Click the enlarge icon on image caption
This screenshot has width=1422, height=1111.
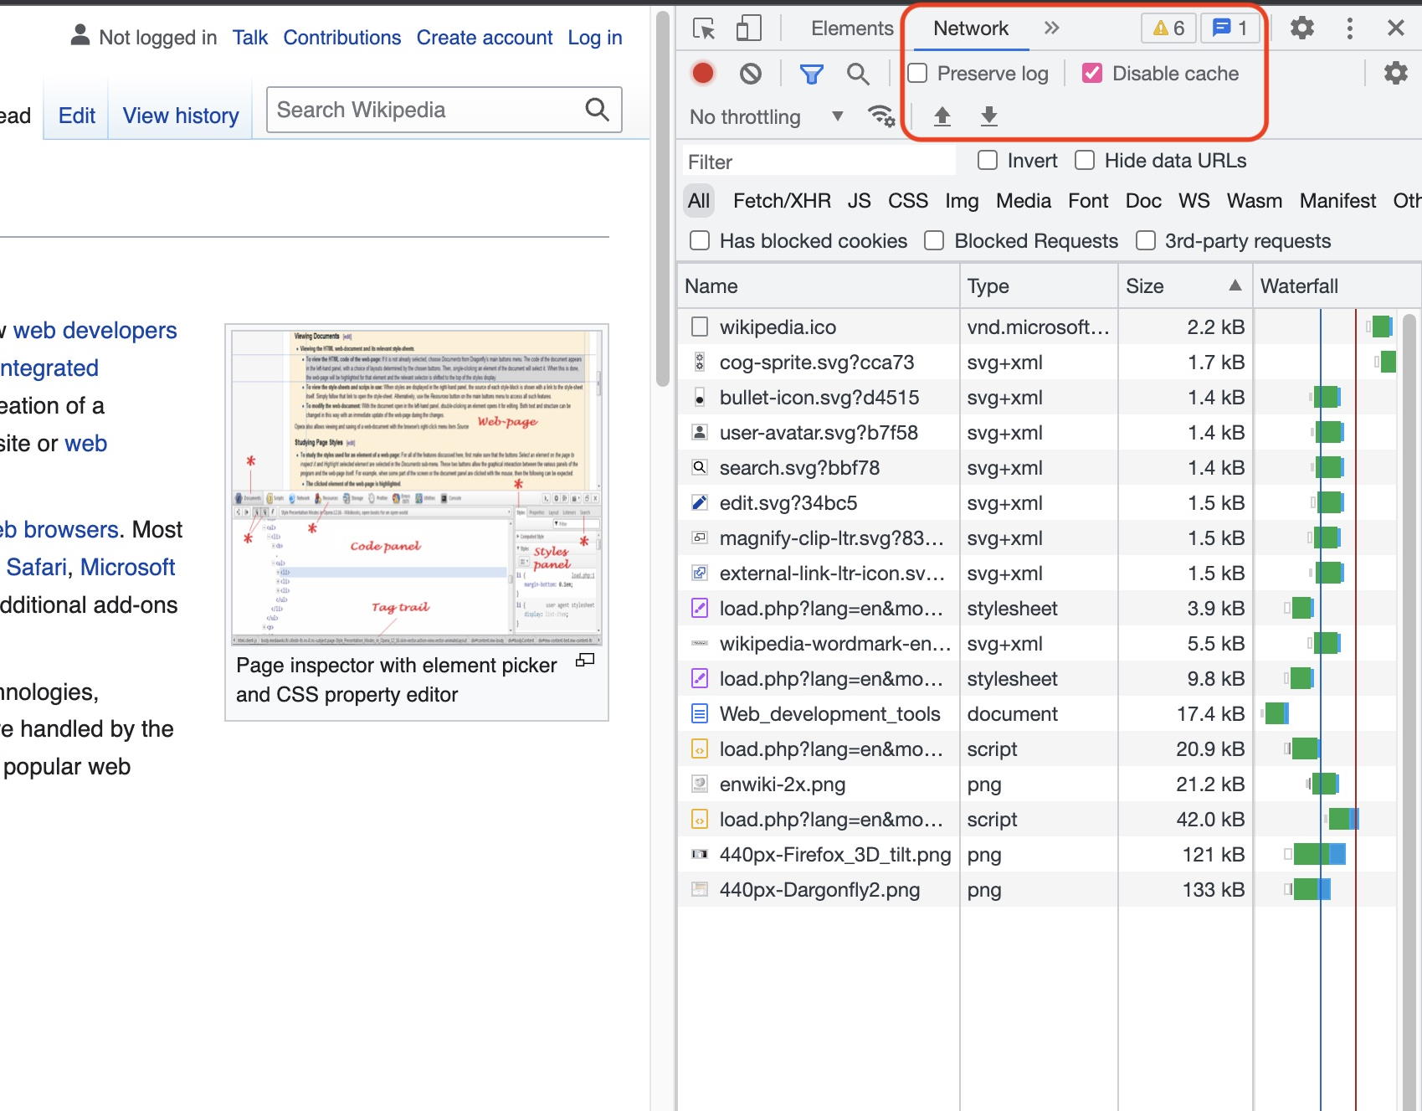[585, 661]
